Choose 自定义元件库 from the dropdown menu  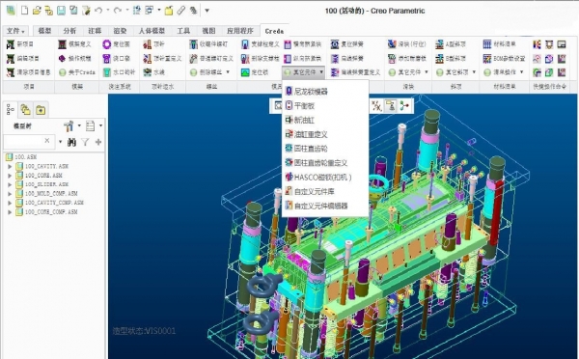(325, 191)
